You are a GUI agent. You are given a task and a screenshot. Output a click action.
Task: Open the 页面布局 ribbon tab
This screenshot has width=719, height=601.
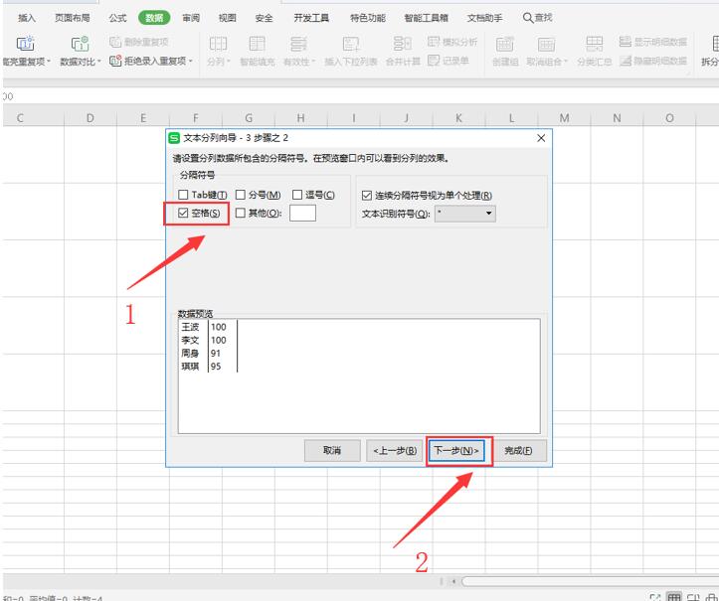(x=73, y=18)
